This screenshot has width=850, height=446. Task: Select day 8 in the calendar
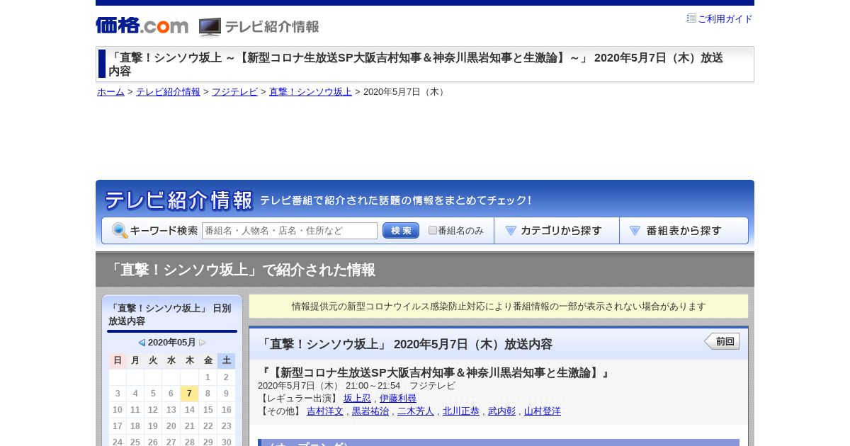pos(208,394)
